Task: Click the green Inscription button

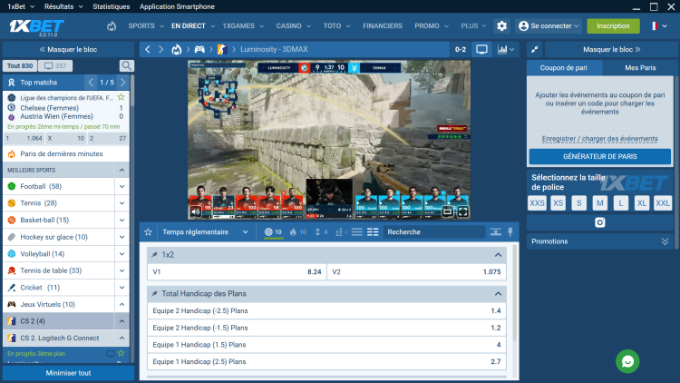Action: tap(613, 26)
